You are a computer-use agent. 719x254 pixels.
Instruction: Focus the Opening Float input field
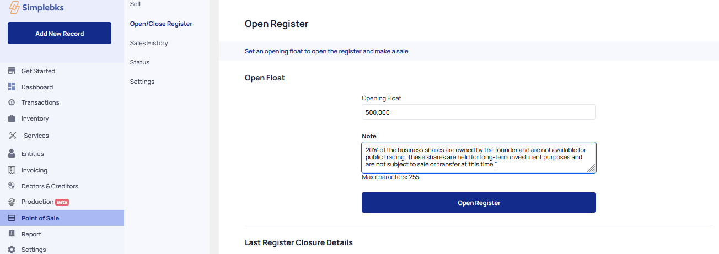pos(478,112)
